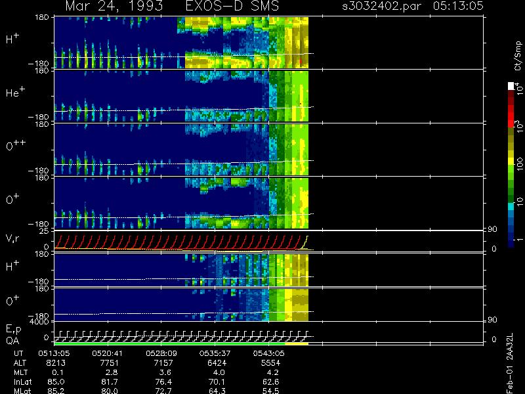Click UT value '0528:09'
The width and height of the screenshot is (525, 394).
pyautogui.click(x=161, y=353)
